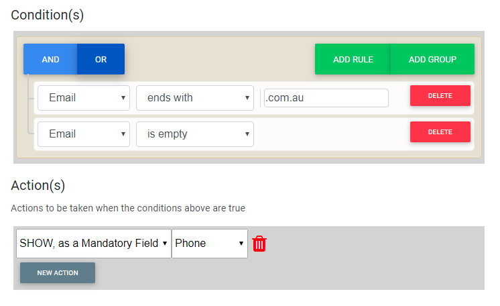Delete the 'is empty' rule
This screenshot has height=306, width=500.
tap(440, 132)
